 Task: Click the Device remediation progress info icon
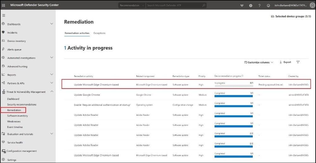(242, 76)
